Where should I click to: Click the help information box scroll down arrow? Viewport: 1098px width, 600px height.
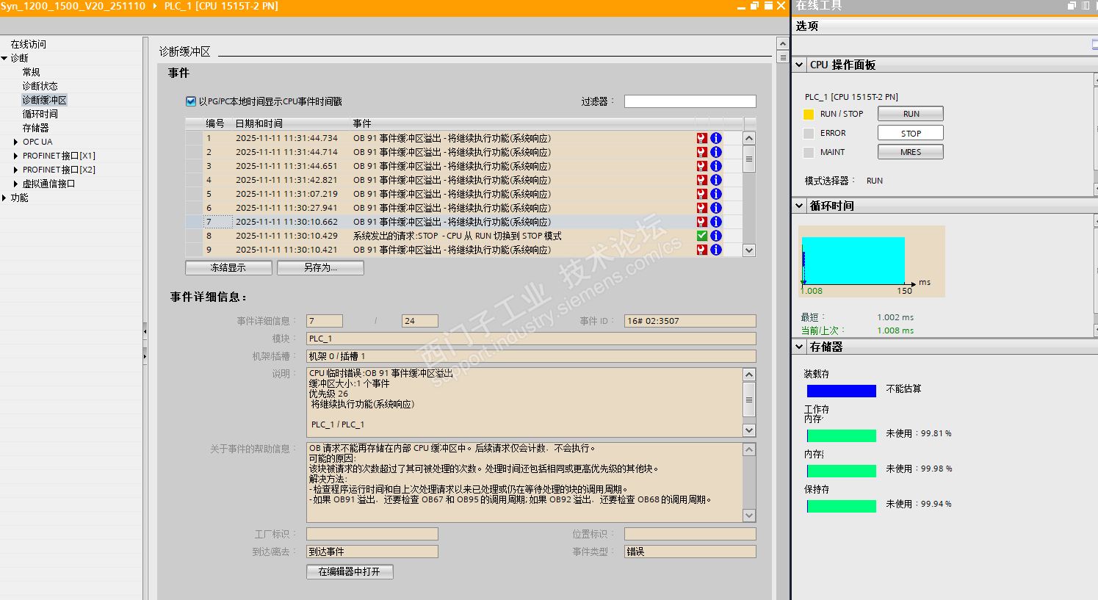pyautogui.click(x=749, y=516)
